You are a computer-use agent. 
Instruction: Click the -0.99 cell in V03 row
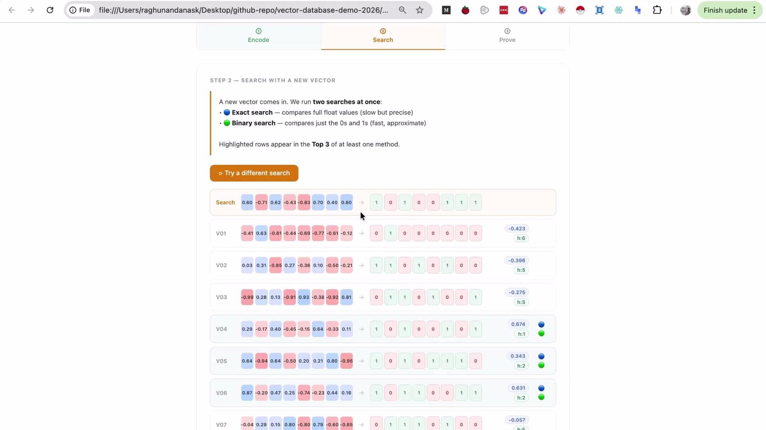247,297
